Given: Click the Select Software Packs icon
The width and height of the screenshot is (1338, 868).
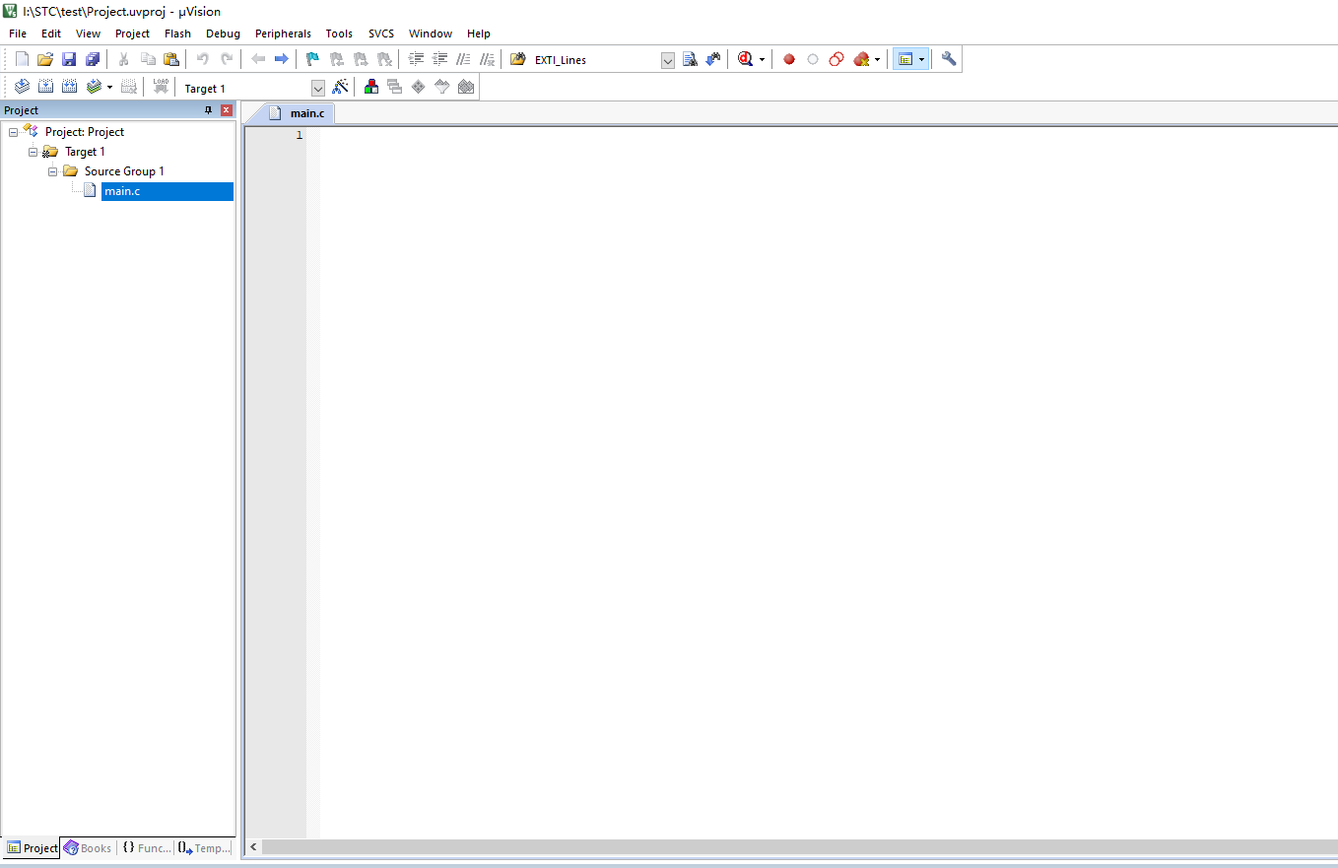Looking at the screenshot, I should click(442, 87).
